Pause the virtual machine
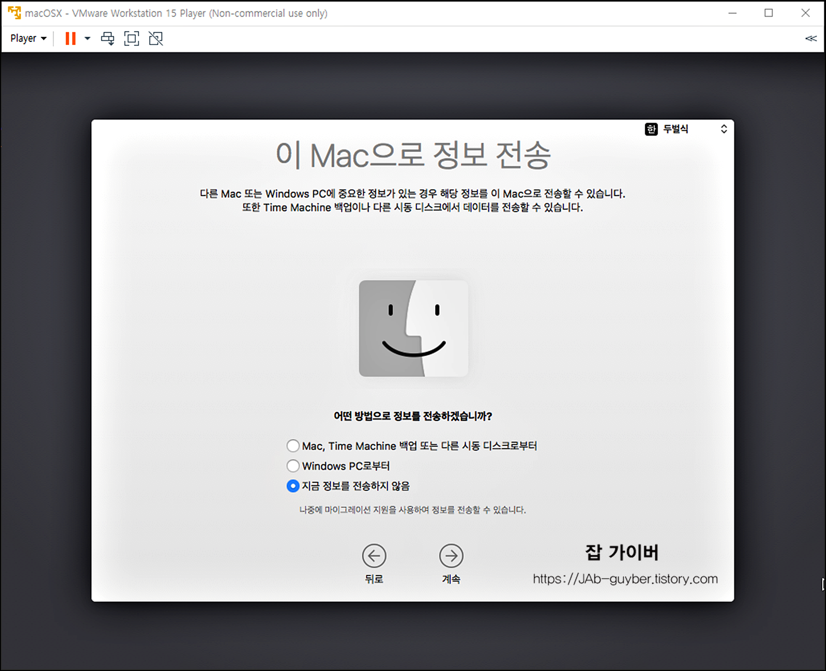The width and height of the screenshot is (826, 671). pyautogui.click(x=70, y=39)
